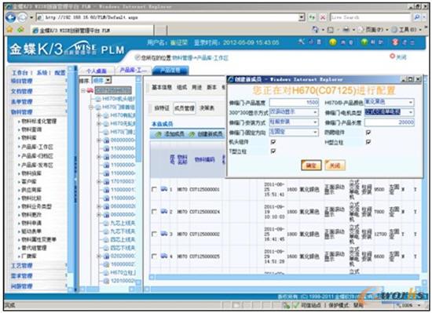Viewport: 432px width, 313px height.
Task: Select the checkbox for table row 1
Action: click(154, 189)
